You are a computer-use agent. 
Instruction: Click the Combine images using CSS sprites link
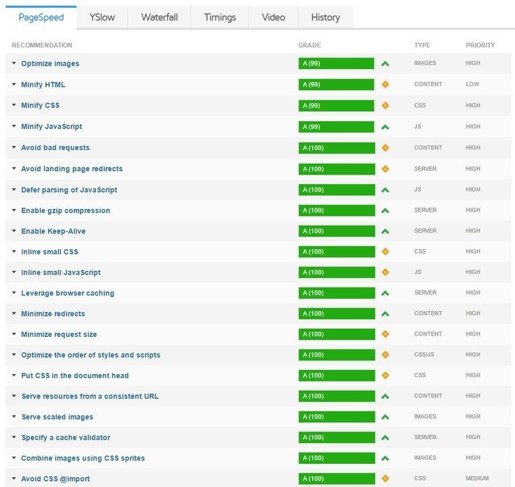click(83, 458)
